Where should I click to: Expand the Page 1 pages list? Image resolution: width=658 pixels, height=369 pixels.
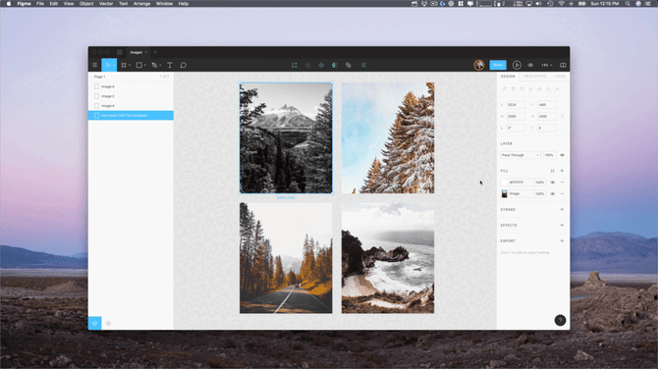99,77
